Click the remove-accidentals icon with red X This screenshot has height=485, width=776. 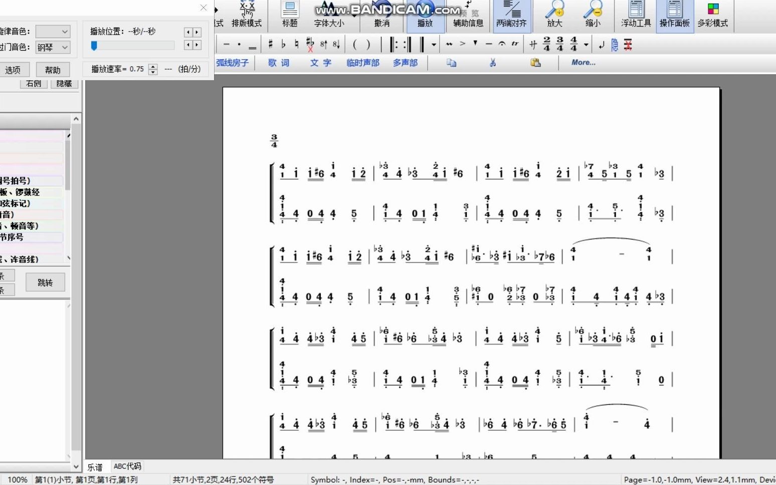coord(310,45)
